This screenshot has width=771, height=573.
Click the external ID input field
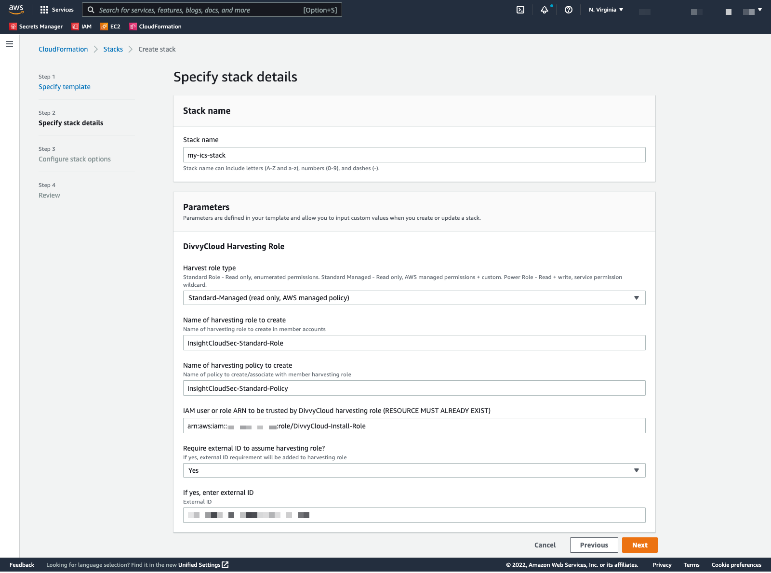pyautogui.click(x=414, y=515)
